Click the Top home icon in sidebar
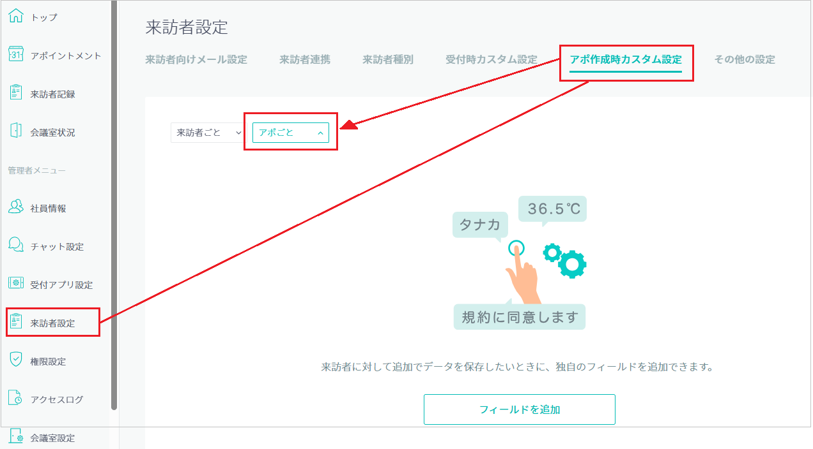Image resolution: width=813 pixels, height=449 pixels. point(17,17)
